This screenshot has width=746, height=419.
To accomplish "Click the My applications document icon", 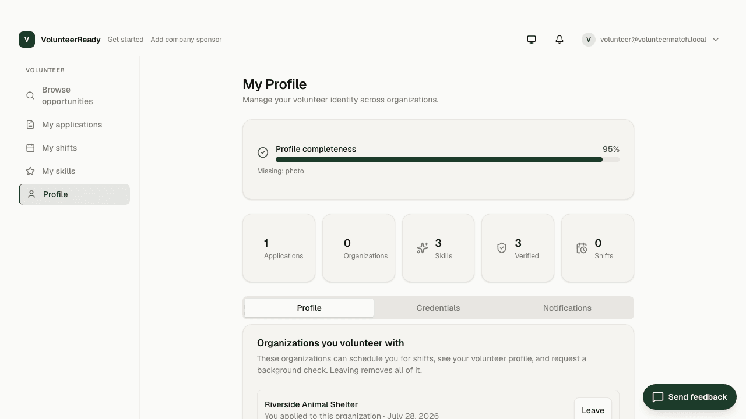I will point(30,125).
